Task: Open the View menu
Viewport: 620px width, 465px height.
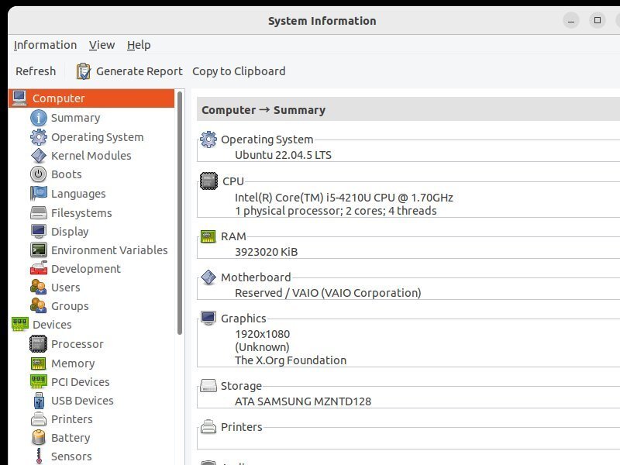Action: pyautogui.click(x=102, y=45)
